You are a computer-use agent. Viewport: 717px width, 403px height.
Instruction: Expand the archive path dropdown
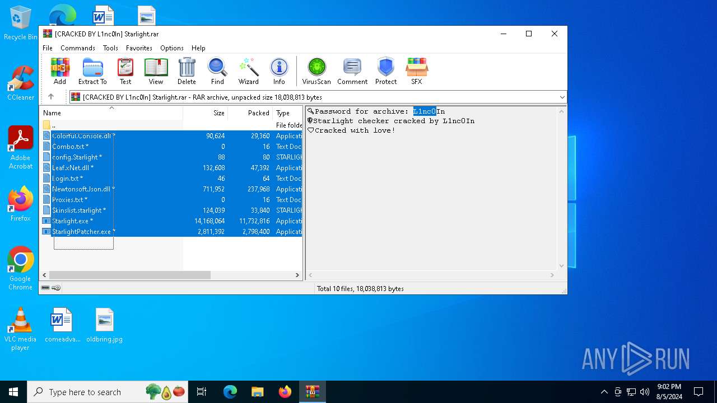click(562, 97)
